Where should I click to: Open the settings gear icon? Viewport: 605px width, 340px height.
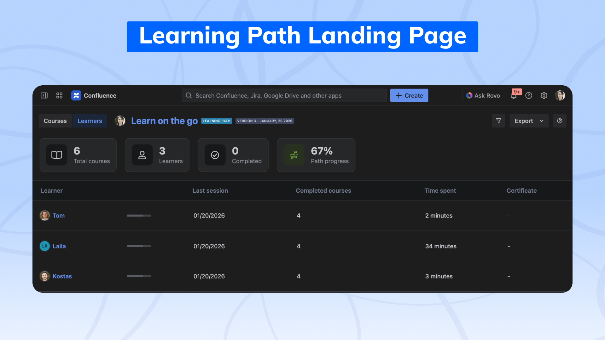point(544,95)
